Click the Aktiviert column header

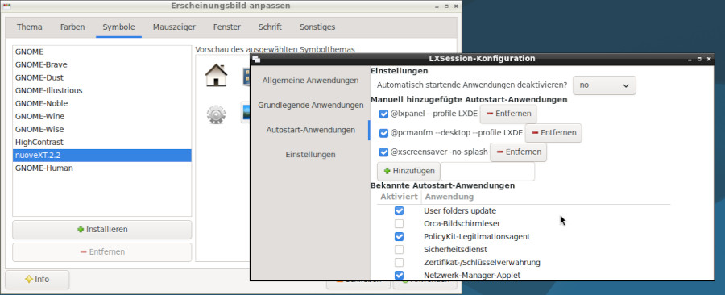pyautogui.click(x=399, y=197)
